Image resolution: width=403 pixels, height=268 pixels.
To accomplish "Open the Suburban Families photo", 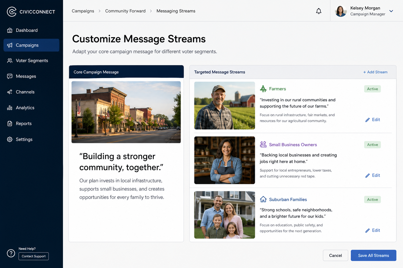I will [225, 215].
